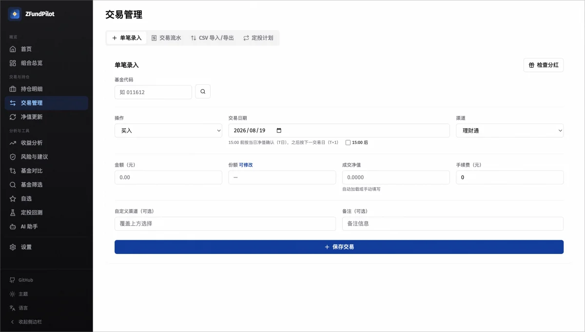Image resolution: width=585 pixels, height=332 pixels.
Task: Open 基金筛选 magnifier icon
Action: click(13, 185)
